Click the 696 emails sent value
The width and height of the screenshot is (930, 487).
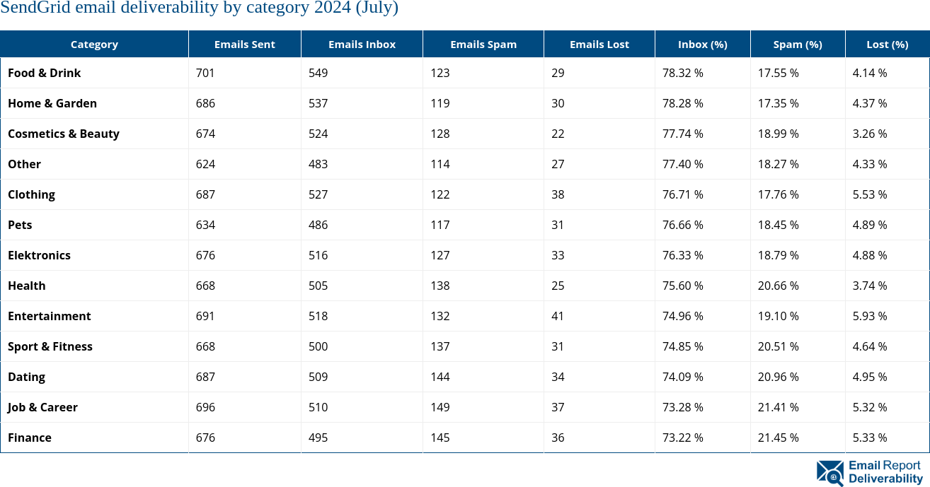click(x=205, y=407)
